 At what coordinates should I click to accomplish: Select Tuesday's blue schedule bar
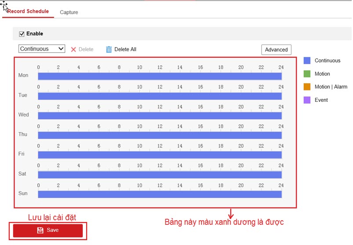(x=159, y=96)
